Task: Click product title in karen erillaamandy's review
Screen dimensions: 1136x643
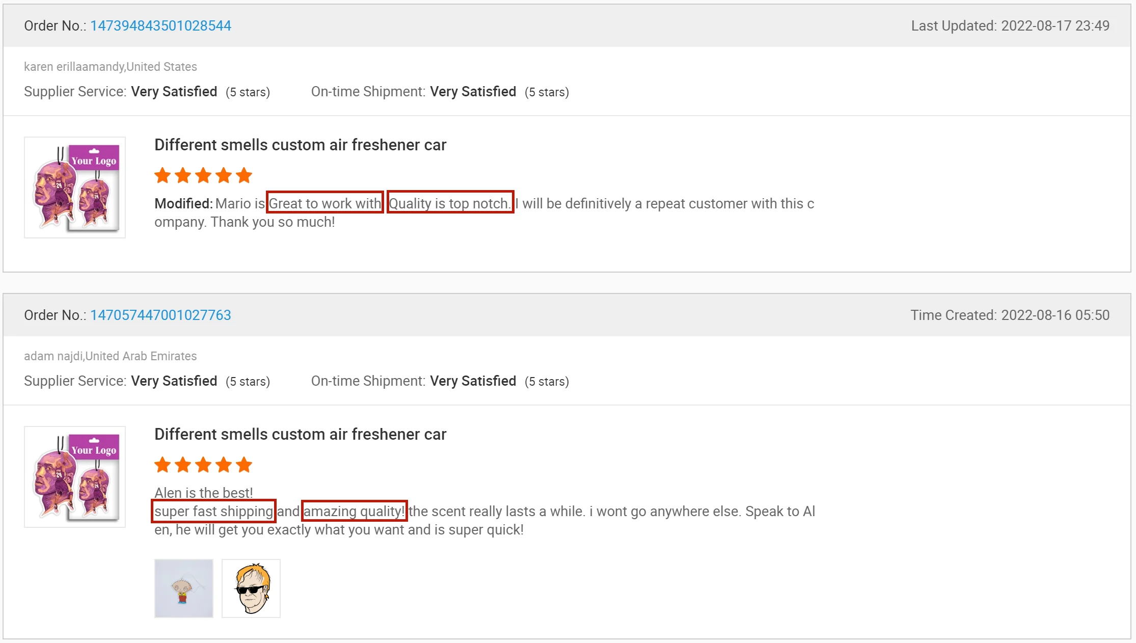Action: 300,145
